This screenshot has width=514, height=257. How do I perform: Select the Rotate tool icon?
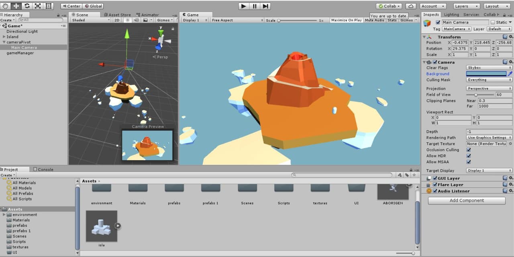point(27,6)
